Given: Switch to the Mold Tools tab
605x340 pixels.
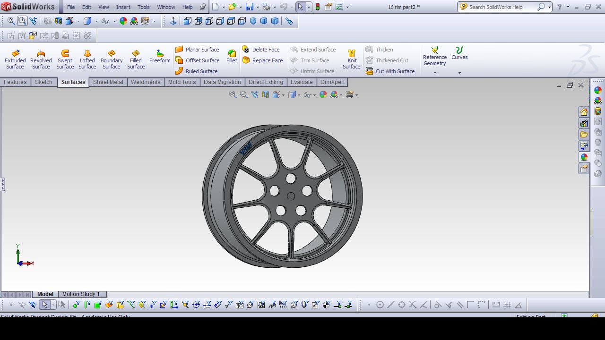Looking at the screenshot, I should tap(182, 82).
